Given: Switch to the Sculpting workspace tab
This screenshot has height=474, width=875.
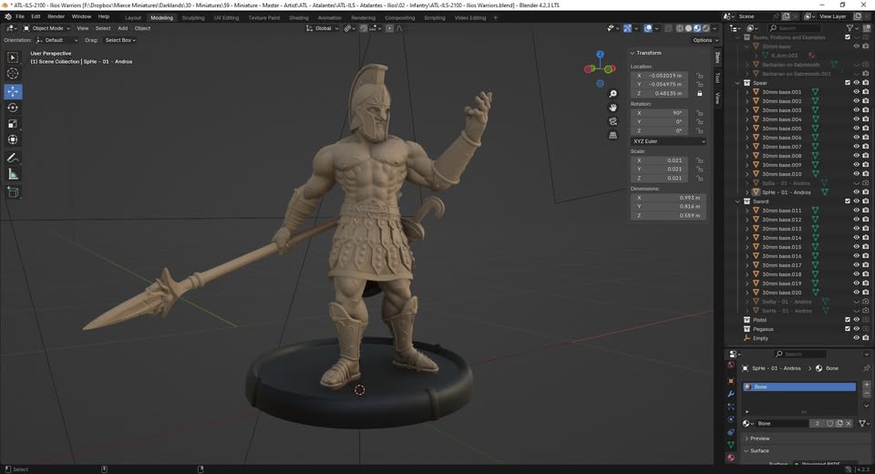Looking at the screenshot, I should 193,17.
